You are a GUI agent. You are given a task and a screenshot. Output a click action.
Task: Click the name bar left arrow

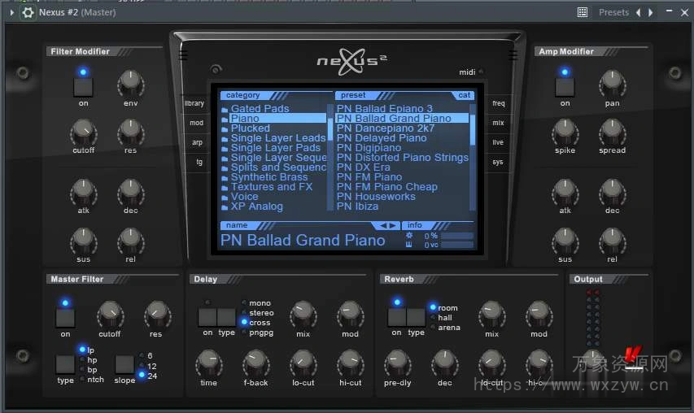point(383,225)
